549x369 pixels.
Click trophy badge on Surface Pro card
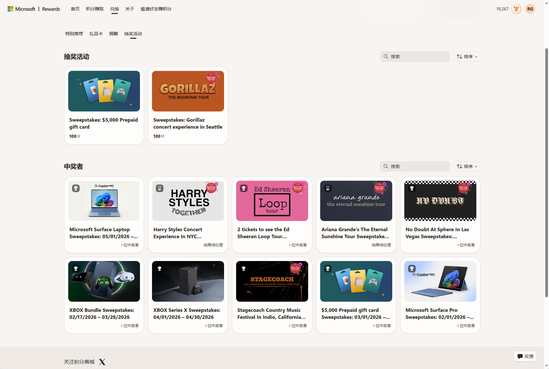412,269
